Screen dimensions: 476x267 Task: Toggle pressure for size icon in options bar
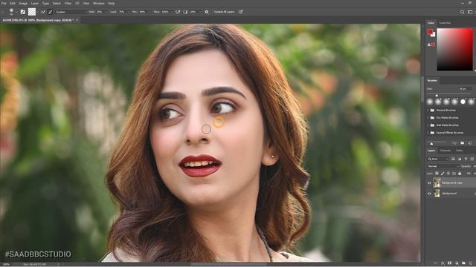click(x=241, y=12)
